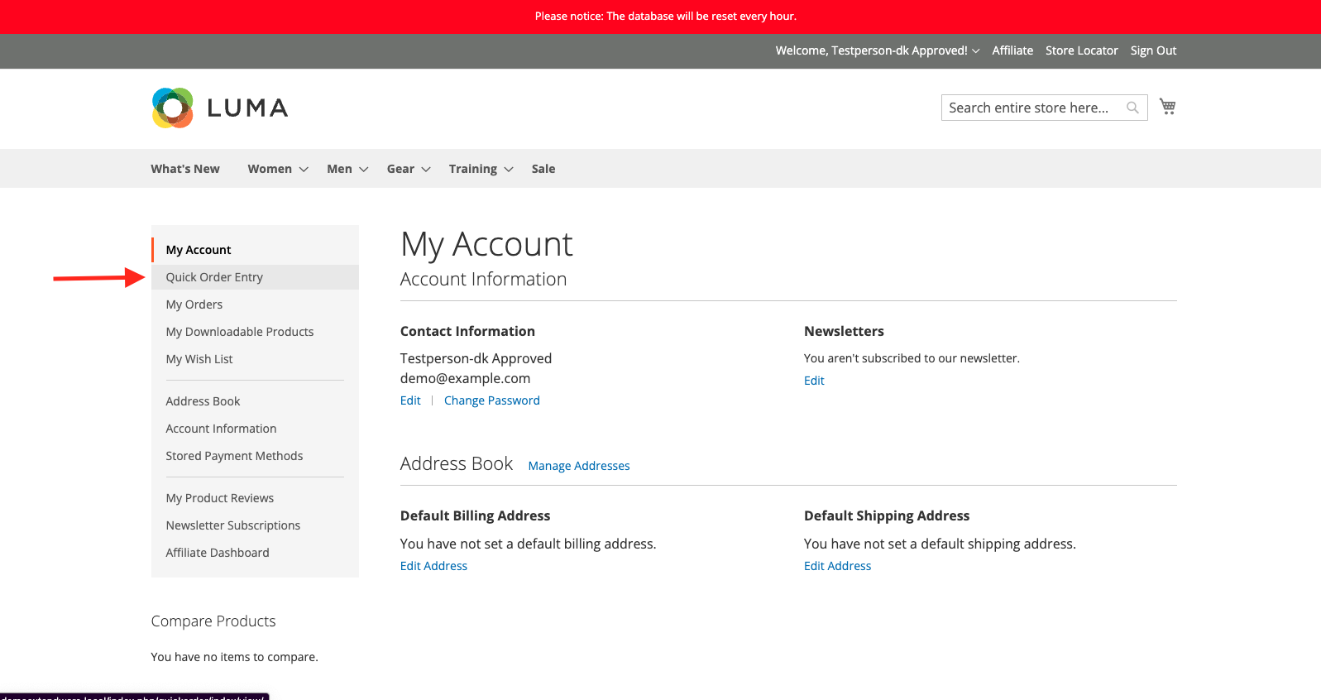Open the Store Locator

tap(1081, 50)
